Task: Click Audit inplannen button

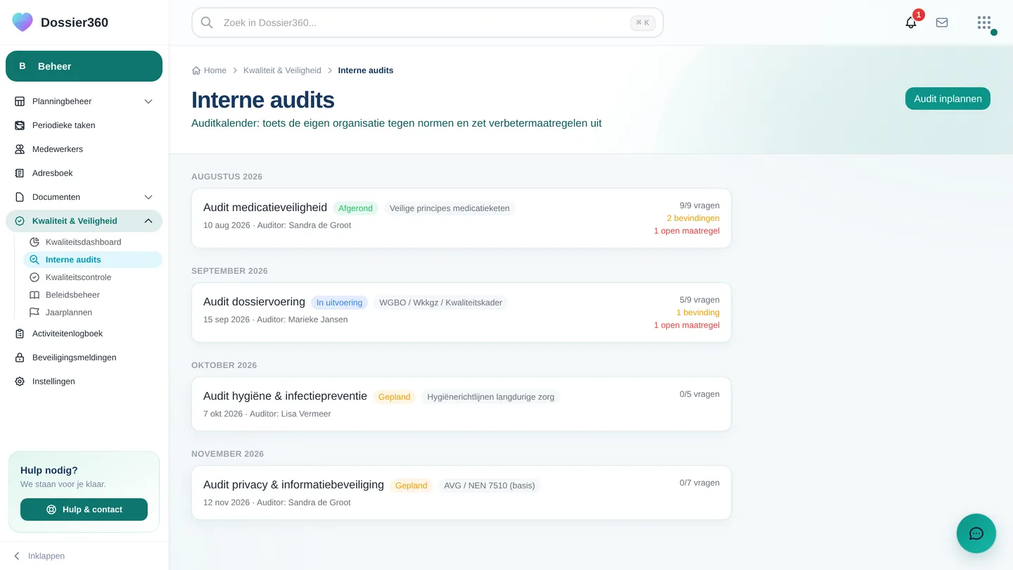Action: [x=948, y=99]
